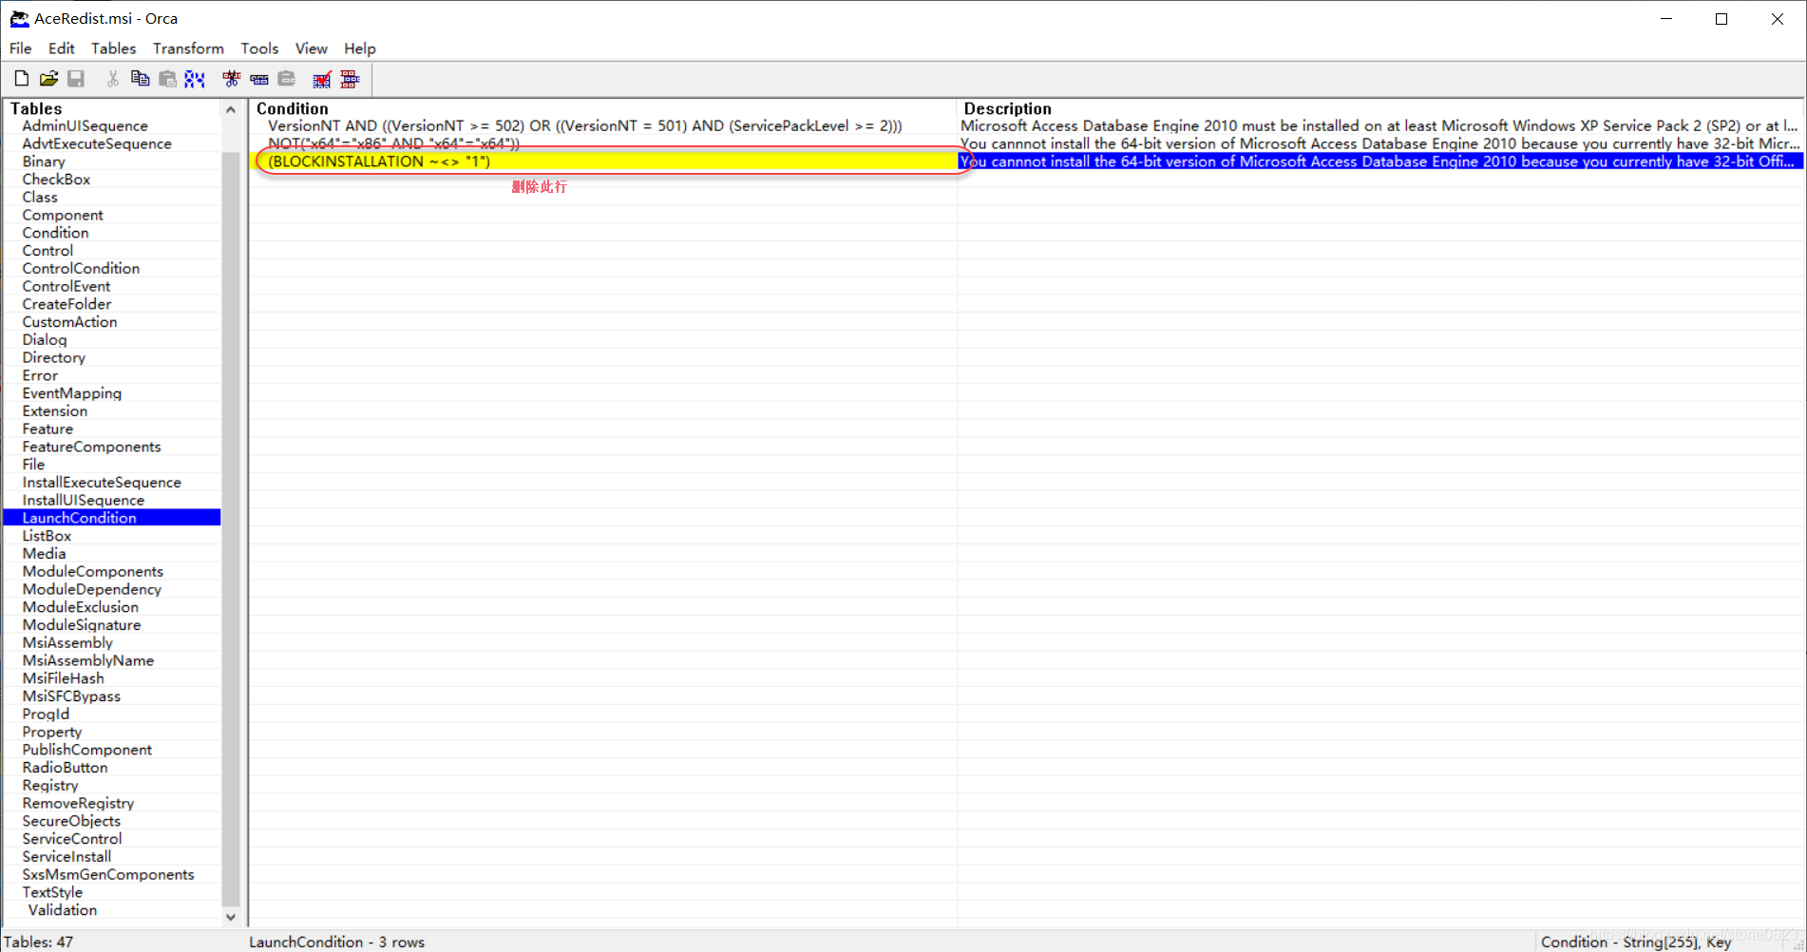
Task: Click 'LaunchCondition - 3 rows' status text
Action: 336,942
